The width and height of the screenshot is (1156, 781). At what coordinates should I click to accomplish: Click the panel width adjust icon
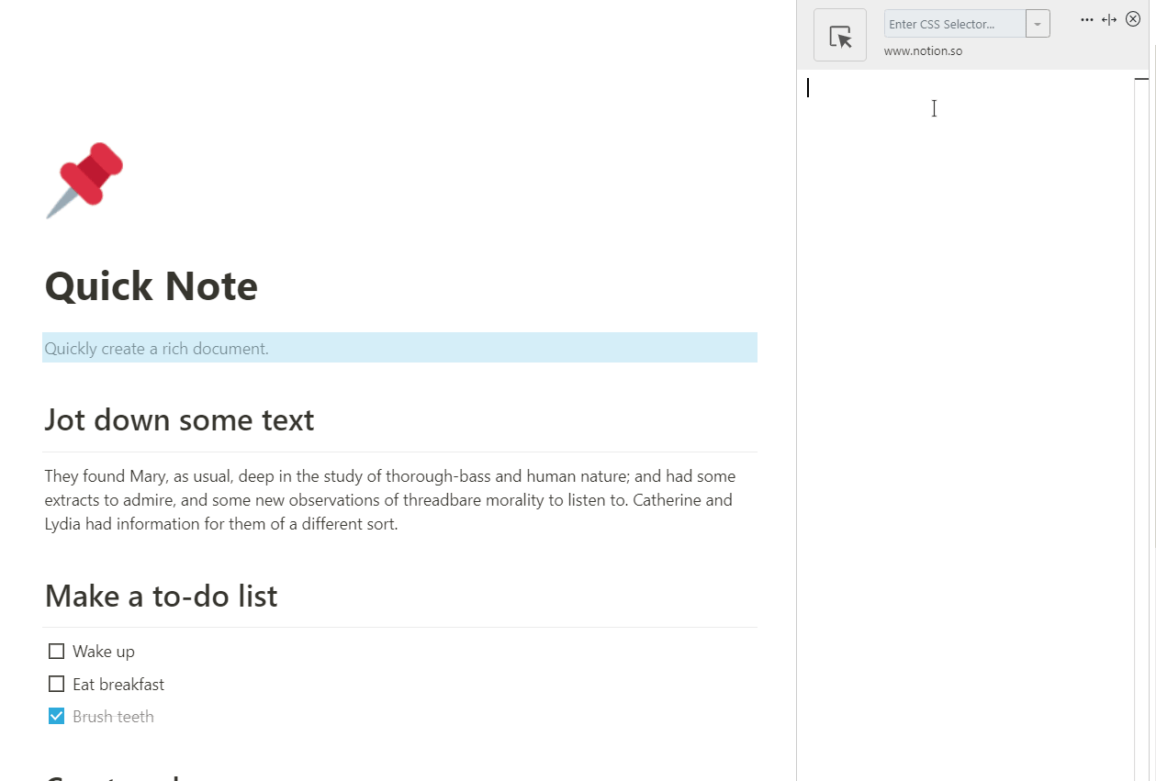click(1109, 18)
